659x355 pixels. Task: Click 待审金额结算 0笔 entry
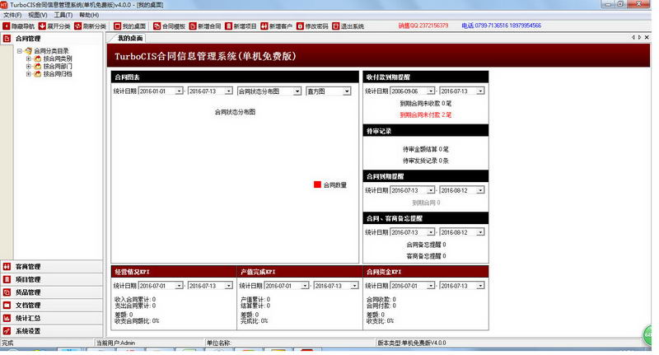(x=425, y=149)
